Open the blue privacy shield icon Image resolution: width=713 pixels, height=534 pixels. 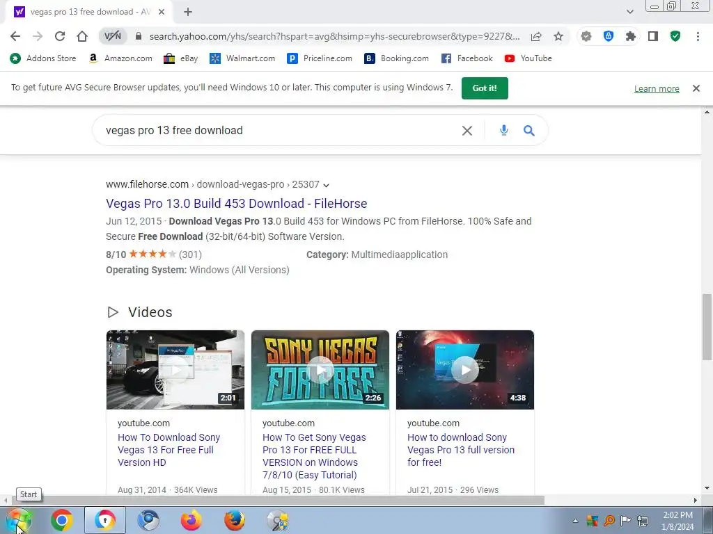pyautogui.click(x=609, y=36)
